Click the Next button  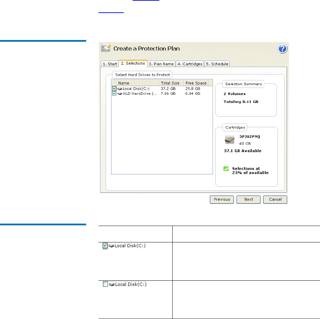[x=249, y=199]
